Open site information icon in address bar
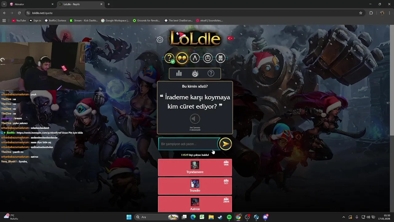 pyautogui.click(x=28, y=13)
